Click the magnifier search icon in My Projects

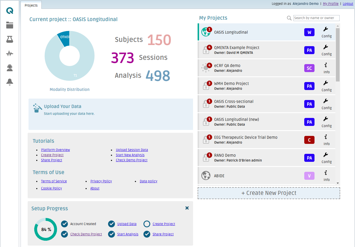(x=289, y=18)
